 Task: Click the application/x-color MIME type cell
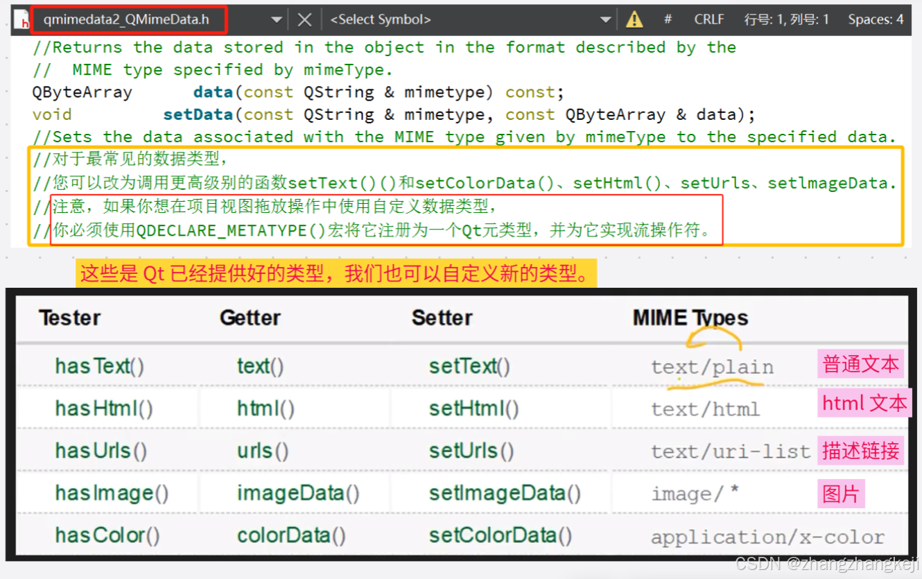coord(767,537)
